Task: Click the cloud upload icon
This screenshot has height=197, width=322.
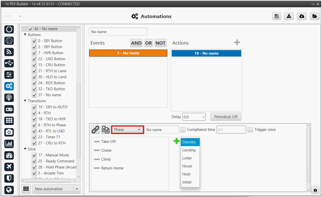Action: (302, 16)
